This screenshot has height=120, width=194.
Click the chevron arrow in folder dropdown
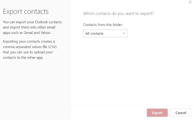pyautogui.click(x=124, y=33)
